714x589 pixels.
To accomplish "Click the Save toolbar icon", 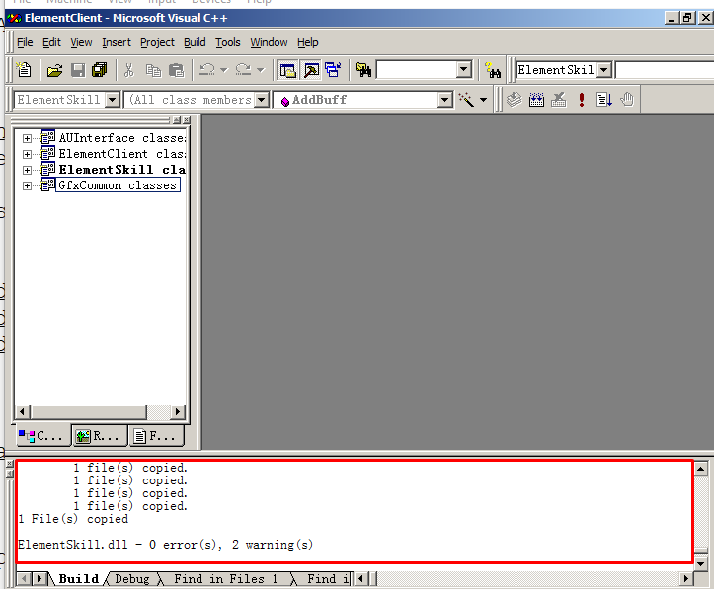I will 77,70.
